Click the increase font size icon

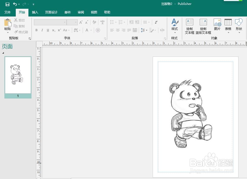click(81, 22)
